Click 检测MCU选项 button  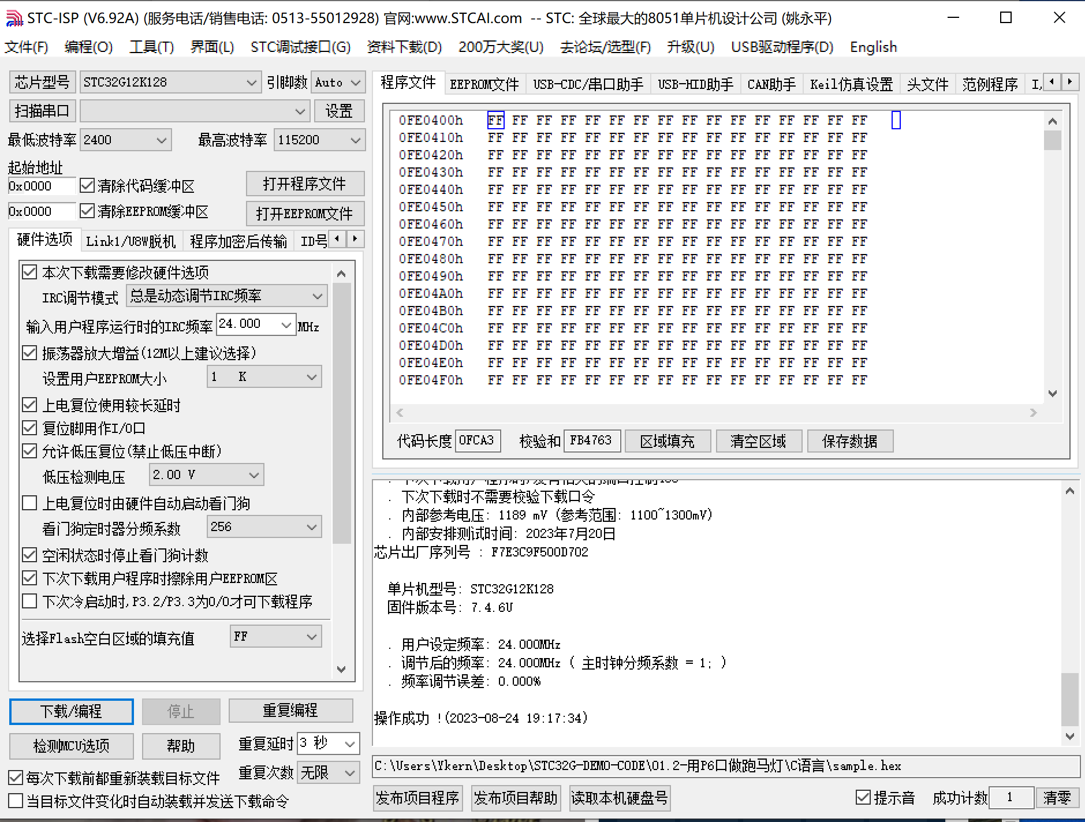click(x=71, y=746)
